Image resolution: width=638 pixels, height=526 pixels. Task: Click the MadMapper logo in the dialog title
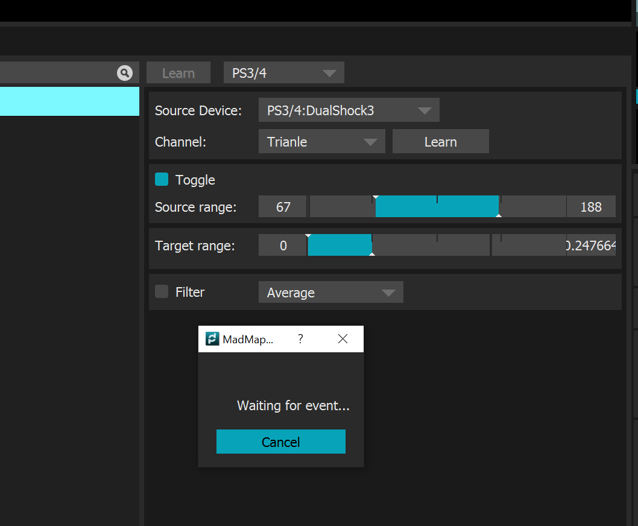pyautogui.click(x=212, y=339)
